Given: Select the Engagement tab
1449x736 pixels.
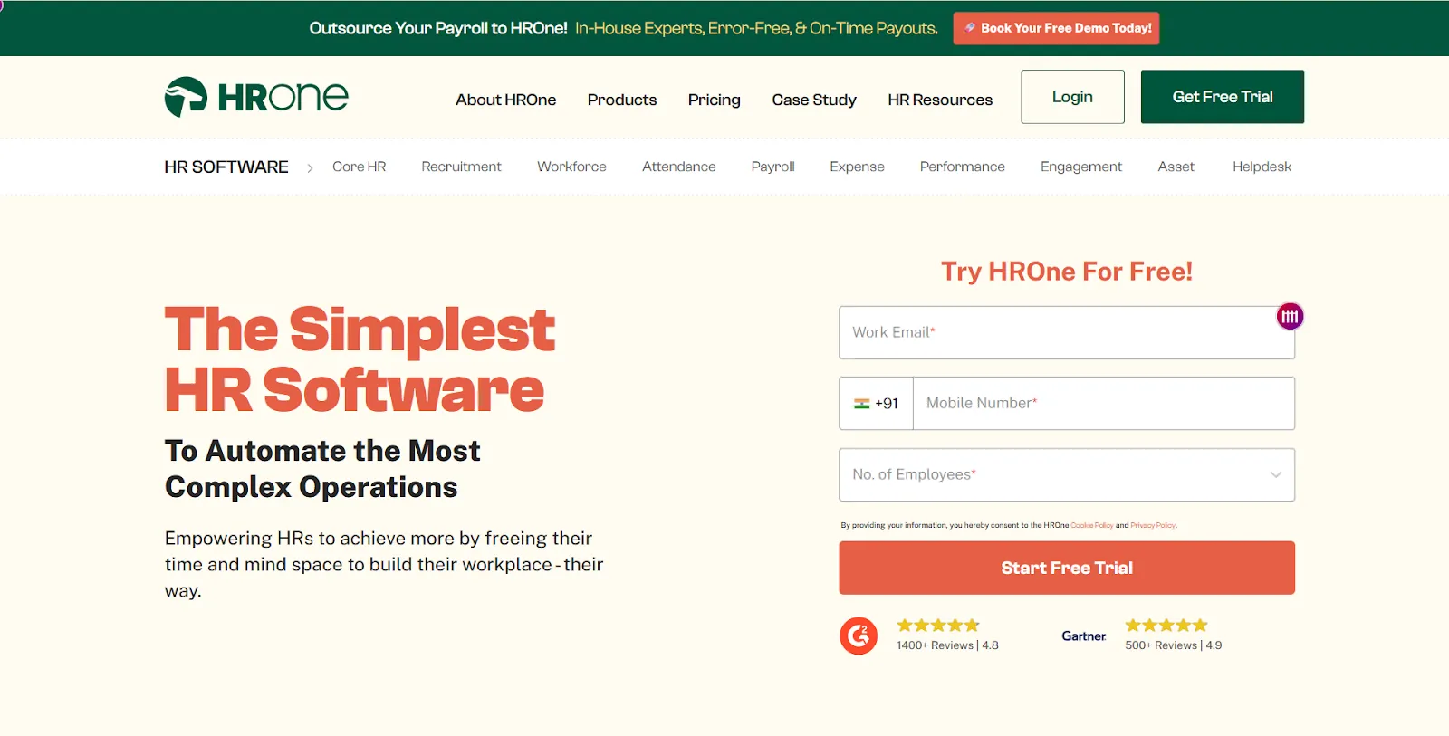Looking at the screenshot, I should tap(1081, 167).
